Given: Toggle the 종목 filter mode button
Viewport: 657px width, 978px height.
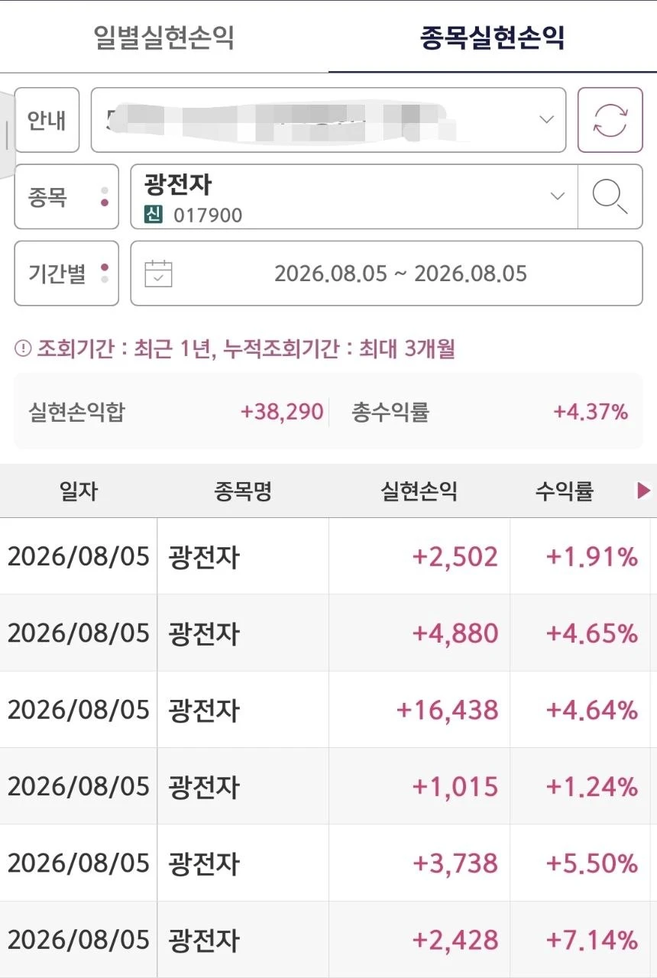Looking at the screenshot, I should tap(66, 196).
